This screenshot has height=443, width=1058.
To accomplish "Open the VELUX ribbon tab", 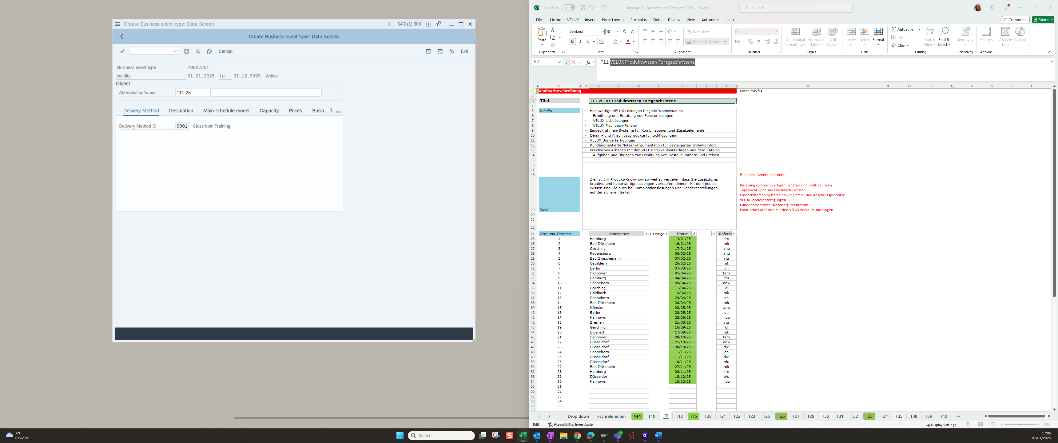I will click(x=573, y=20).
